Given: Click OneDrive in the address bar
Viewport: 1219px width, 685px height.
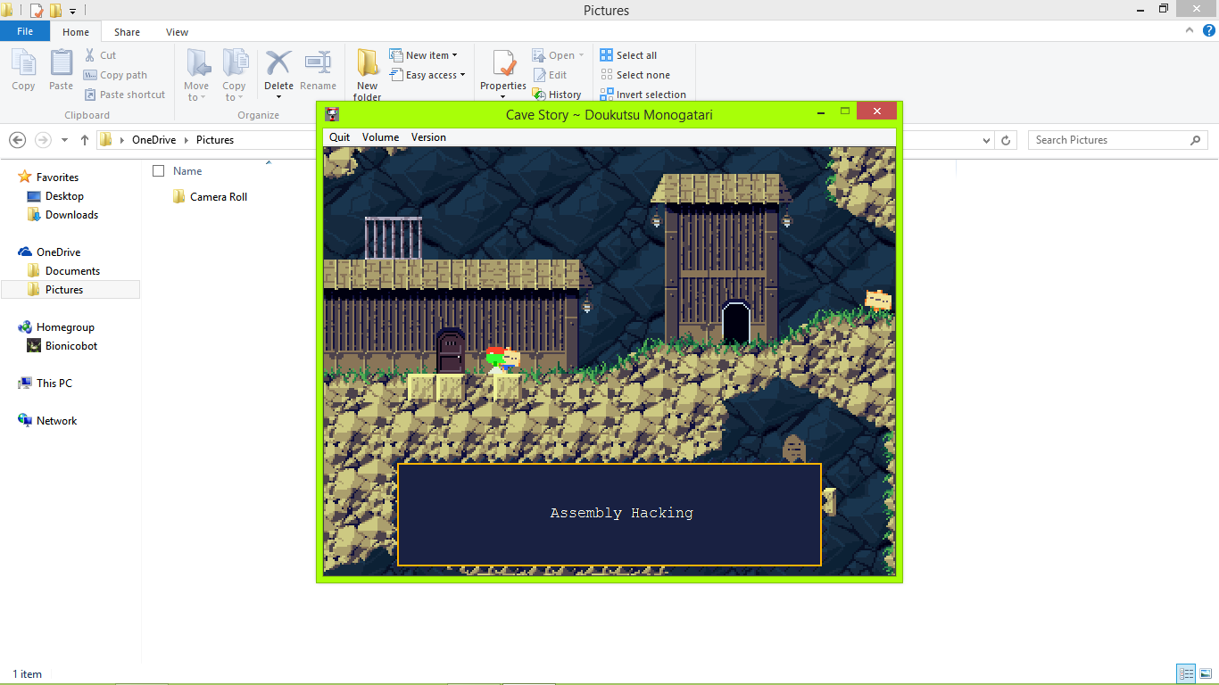Looking at the screenshot, I should [x=153, y=140].
